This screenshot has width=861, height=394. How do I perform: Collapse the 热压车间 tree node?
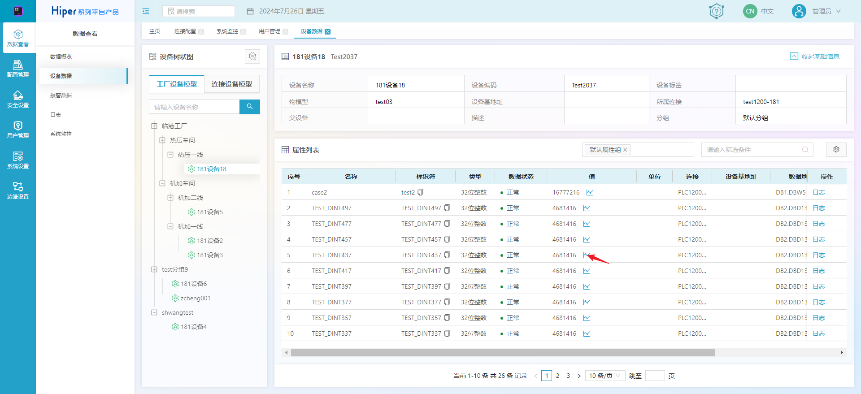[162, 140]
